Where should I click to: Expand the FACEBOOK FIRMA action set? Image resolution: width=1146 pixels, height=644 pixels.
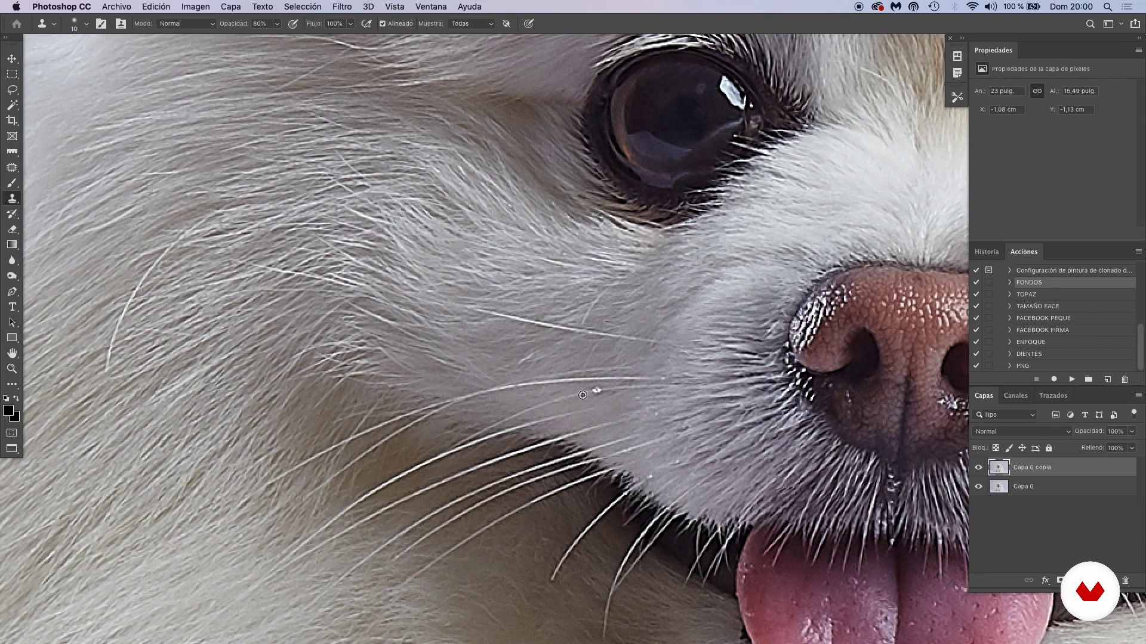(x=1009, y=330)
